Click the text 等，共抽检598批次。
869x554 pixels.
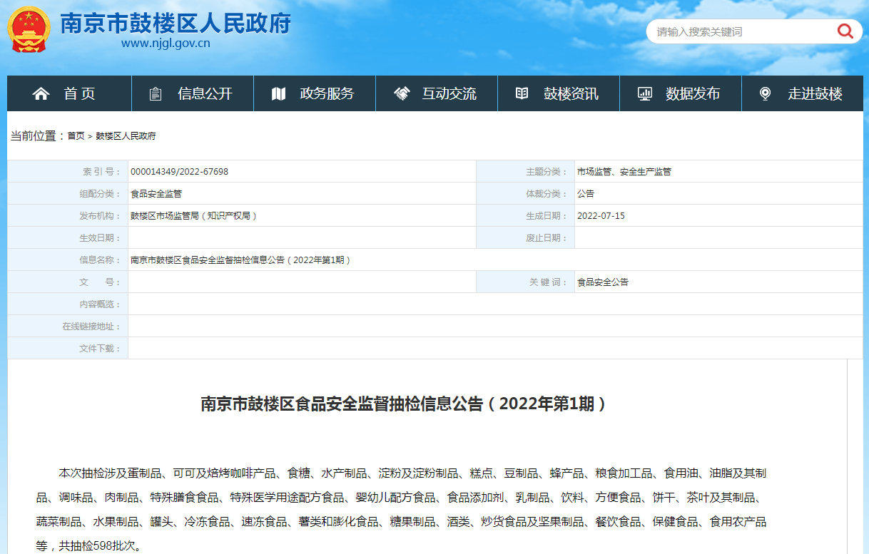pos(89,546)
